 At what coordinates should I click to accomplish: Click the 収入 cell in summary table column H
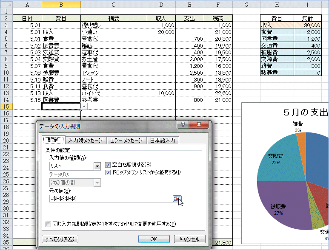[x=277, y=25]
